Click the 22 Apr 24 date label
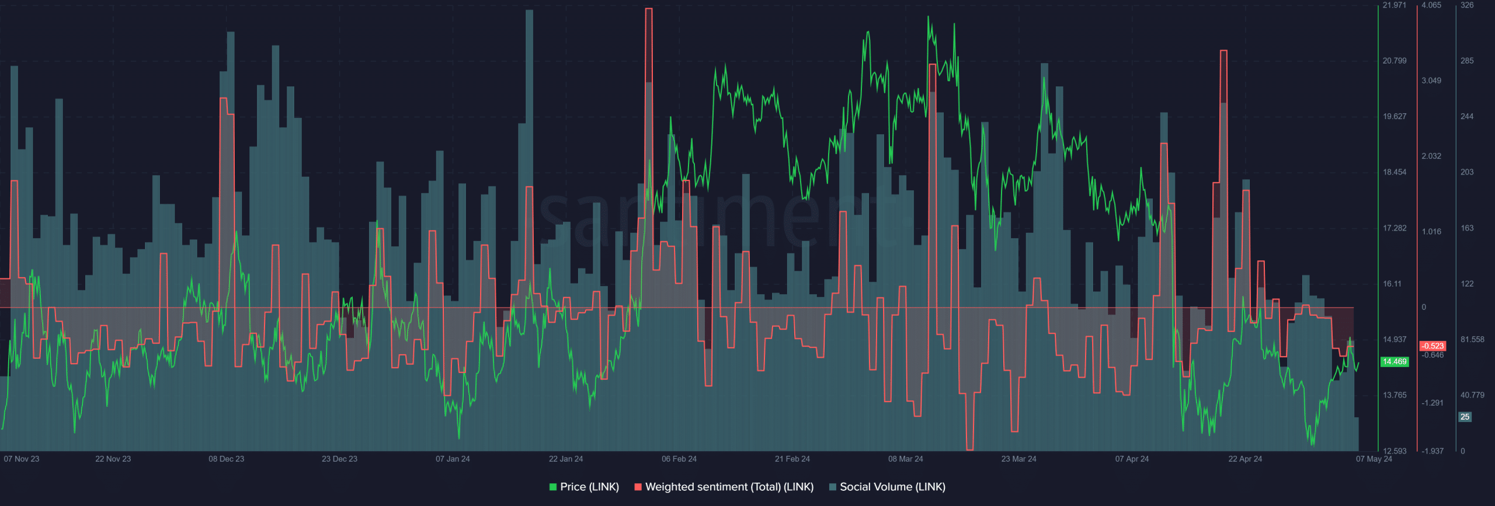 (1245, 459)
